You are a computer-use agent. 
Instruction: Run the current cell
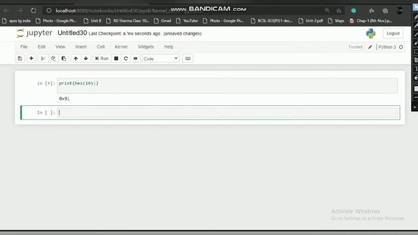coord(102,58)
